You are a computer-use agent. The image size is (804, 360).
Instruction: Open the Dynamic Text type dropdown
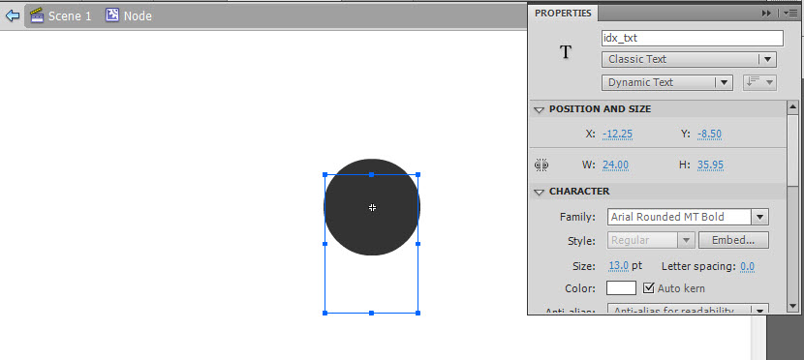coord(666,82)
